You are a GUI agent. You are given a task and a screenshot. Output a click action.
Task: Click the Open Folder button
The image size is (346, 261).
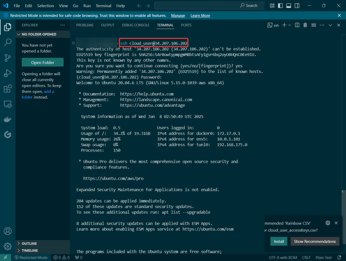pos(43,62)
